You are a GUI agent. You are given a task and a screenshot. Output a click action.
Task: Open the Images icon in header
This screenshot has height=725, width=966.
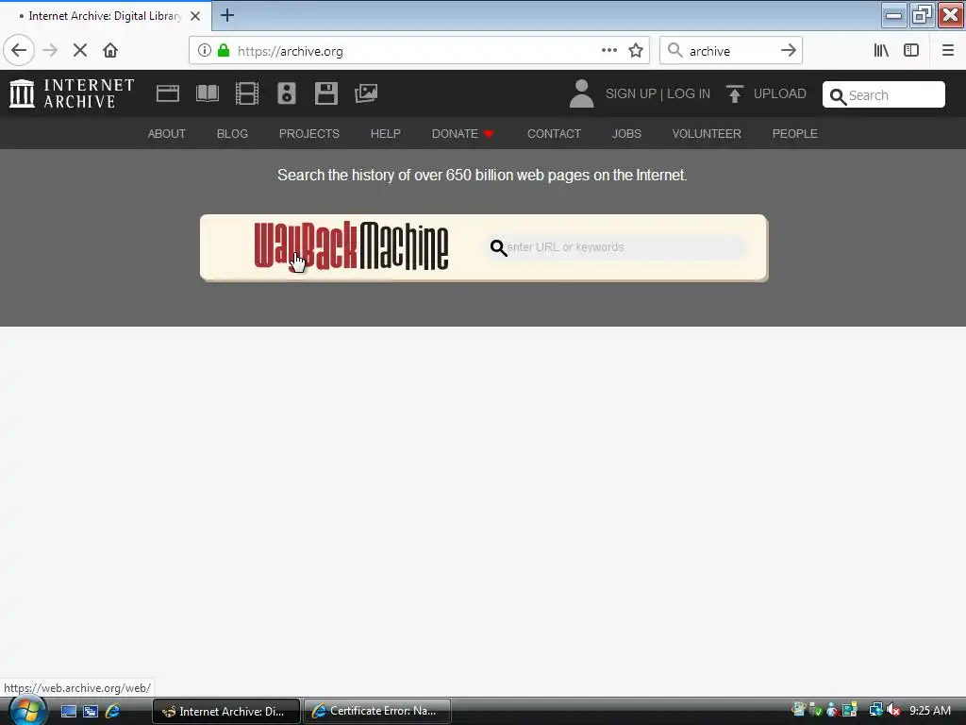366,93
